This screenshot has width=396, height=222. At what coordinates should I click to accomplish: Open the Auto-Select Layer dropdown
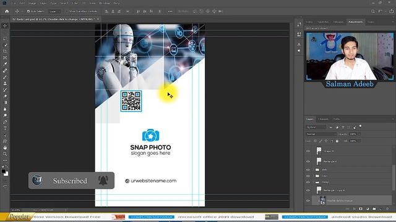click(55, 11)
